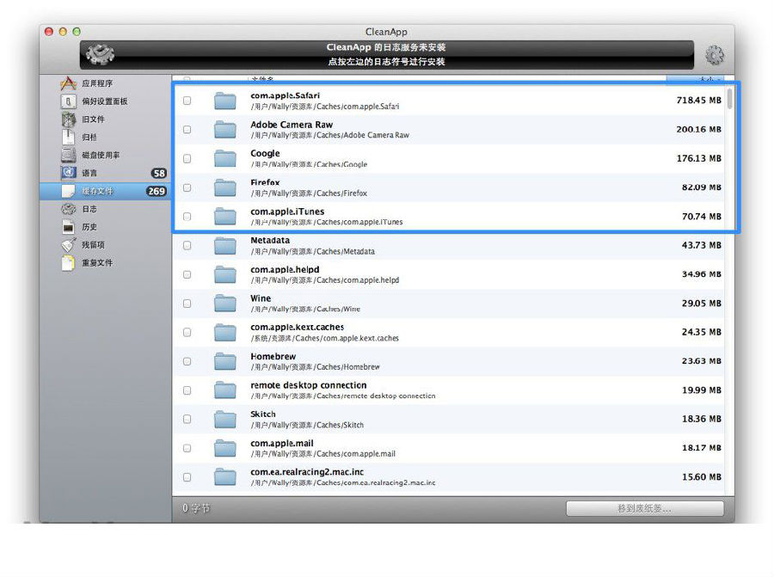Open Archives (归档) sidebar item
This screenshot has height=577, width=774.
(89, 137)
